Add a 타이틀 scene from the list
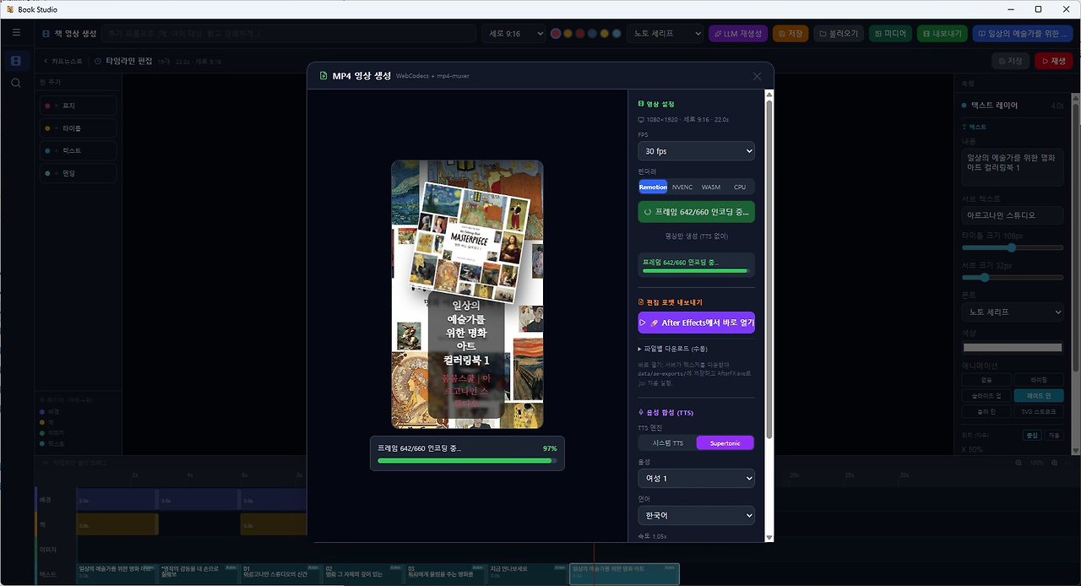The width and height of the screenshot is (1081, 586). pos(79,128)
